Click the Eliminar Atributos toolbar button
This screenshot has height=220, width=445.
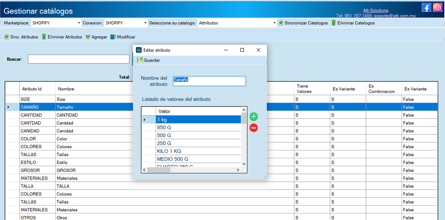(x=62, y=37)
